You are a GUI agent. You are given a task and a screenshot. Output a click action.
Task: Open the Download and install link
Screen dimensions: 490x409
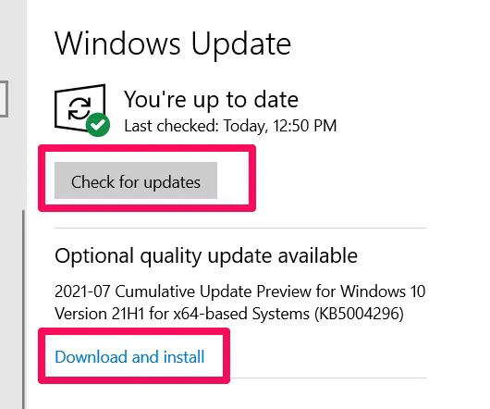[129, 357]
